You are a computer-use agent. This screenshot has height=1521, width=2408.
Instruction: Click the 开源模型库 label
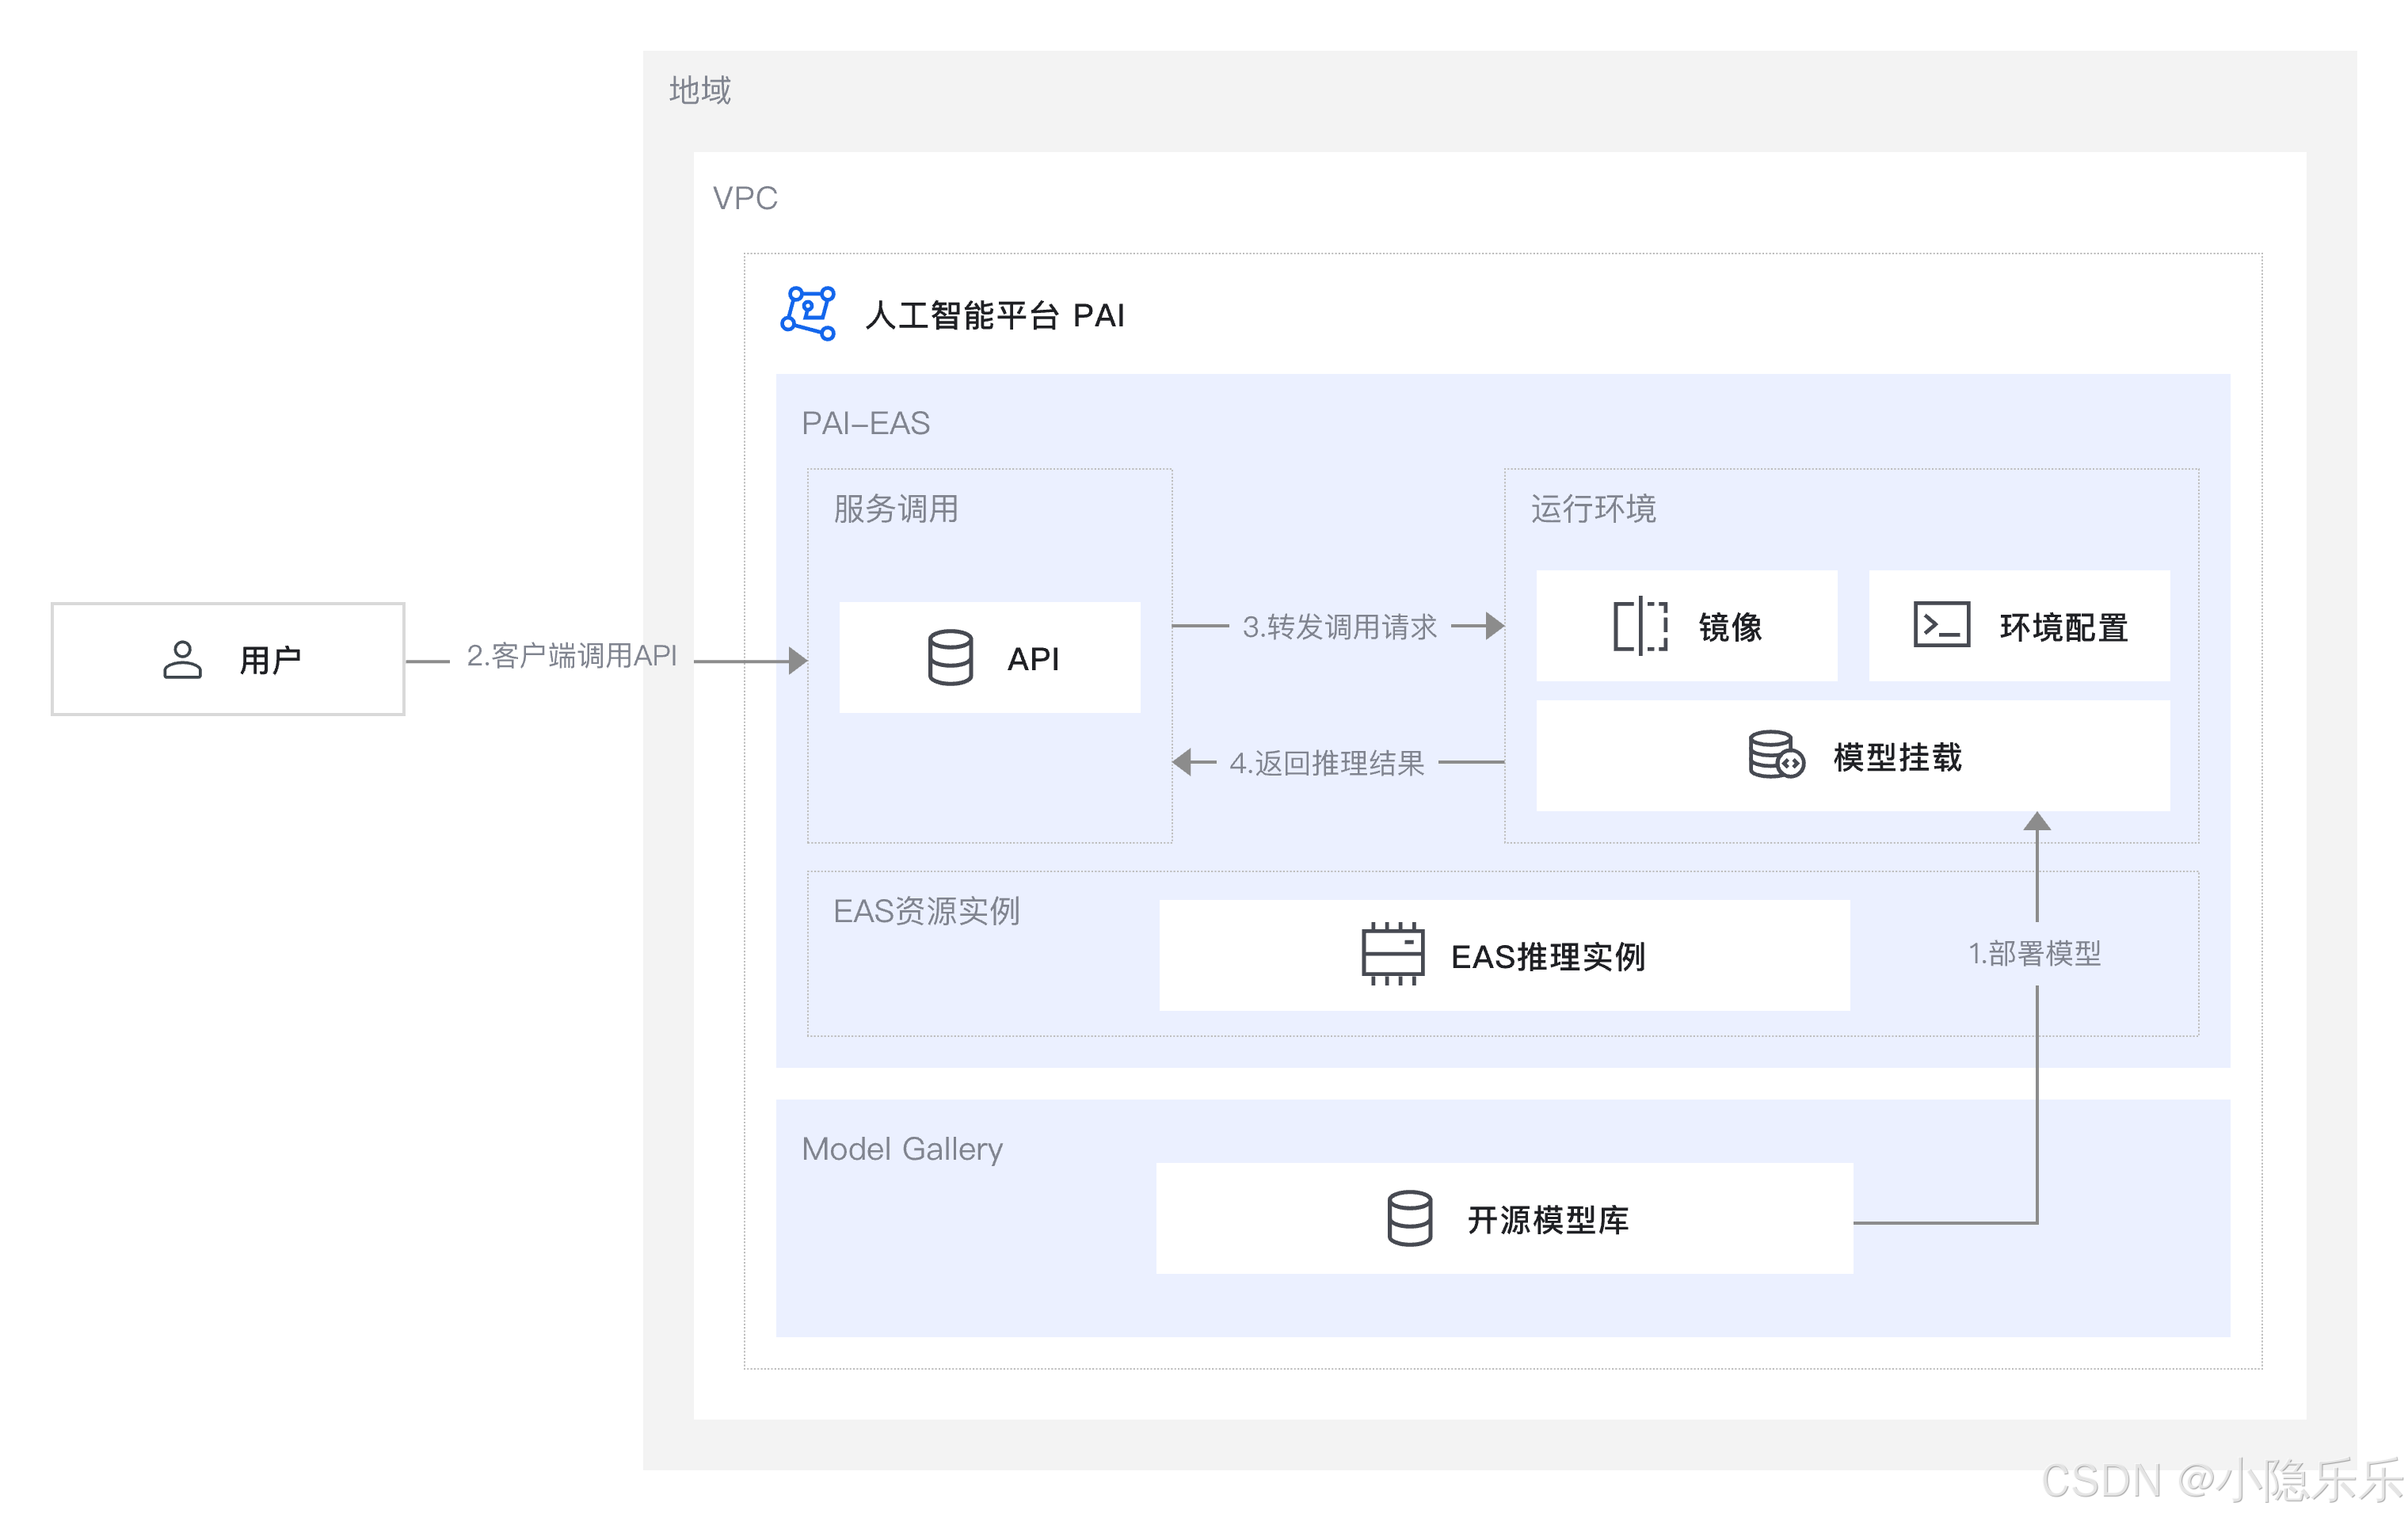tap(1548, 1220)
